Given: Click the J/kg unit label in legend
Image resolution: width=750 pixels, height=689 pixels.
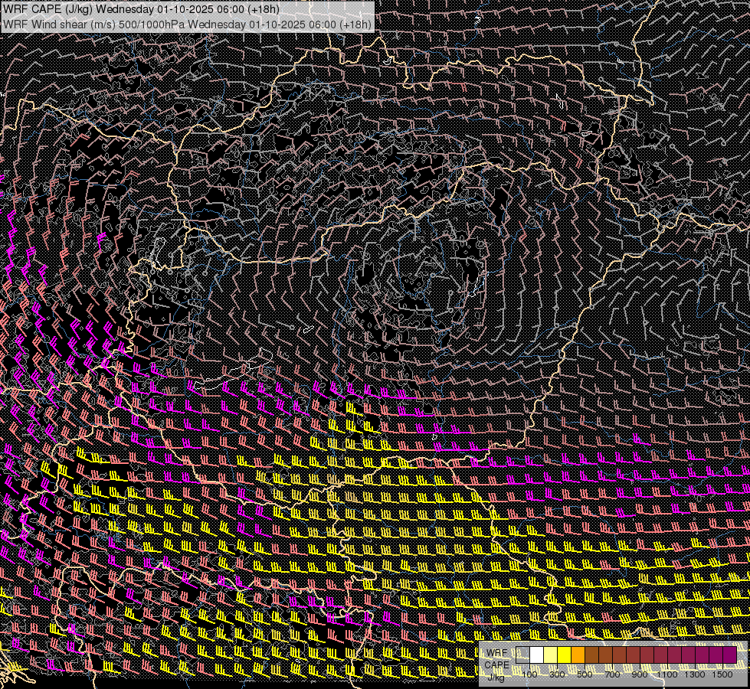Looking at the screenshot, I should click(x=496, y=677).
